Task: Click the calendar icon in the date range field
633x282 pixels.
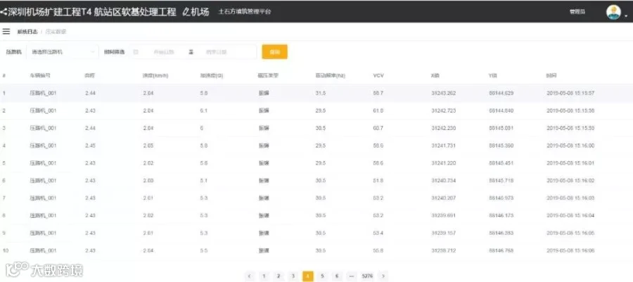Action: click(x=136, y=51)
